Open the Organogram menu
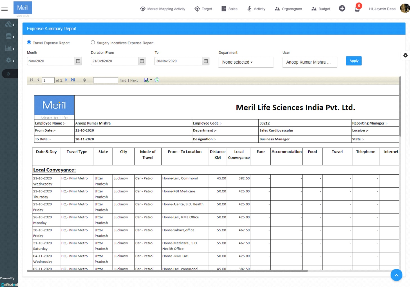 288,9
